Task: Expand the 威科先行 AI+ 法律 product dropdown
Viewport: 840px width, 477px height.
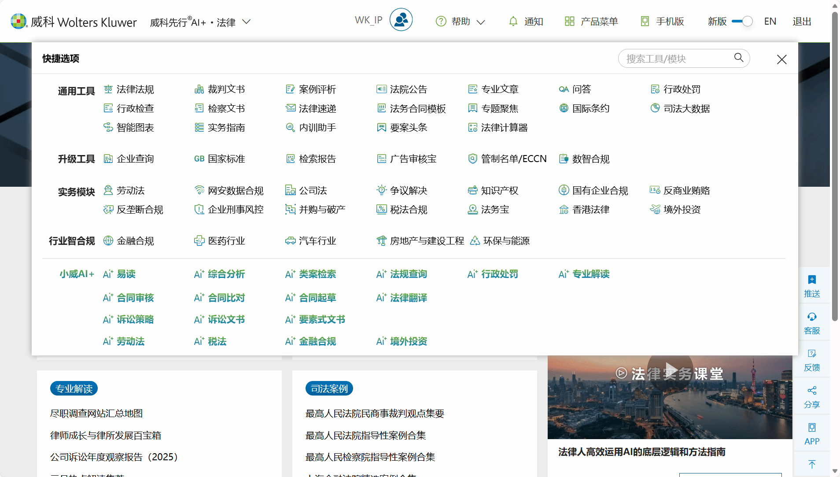Action: point(247,22)
